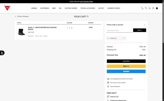This screenshot has width=164, height=101.
Task: Click the Secure Payment text
Action: click(x=115, y=86)
